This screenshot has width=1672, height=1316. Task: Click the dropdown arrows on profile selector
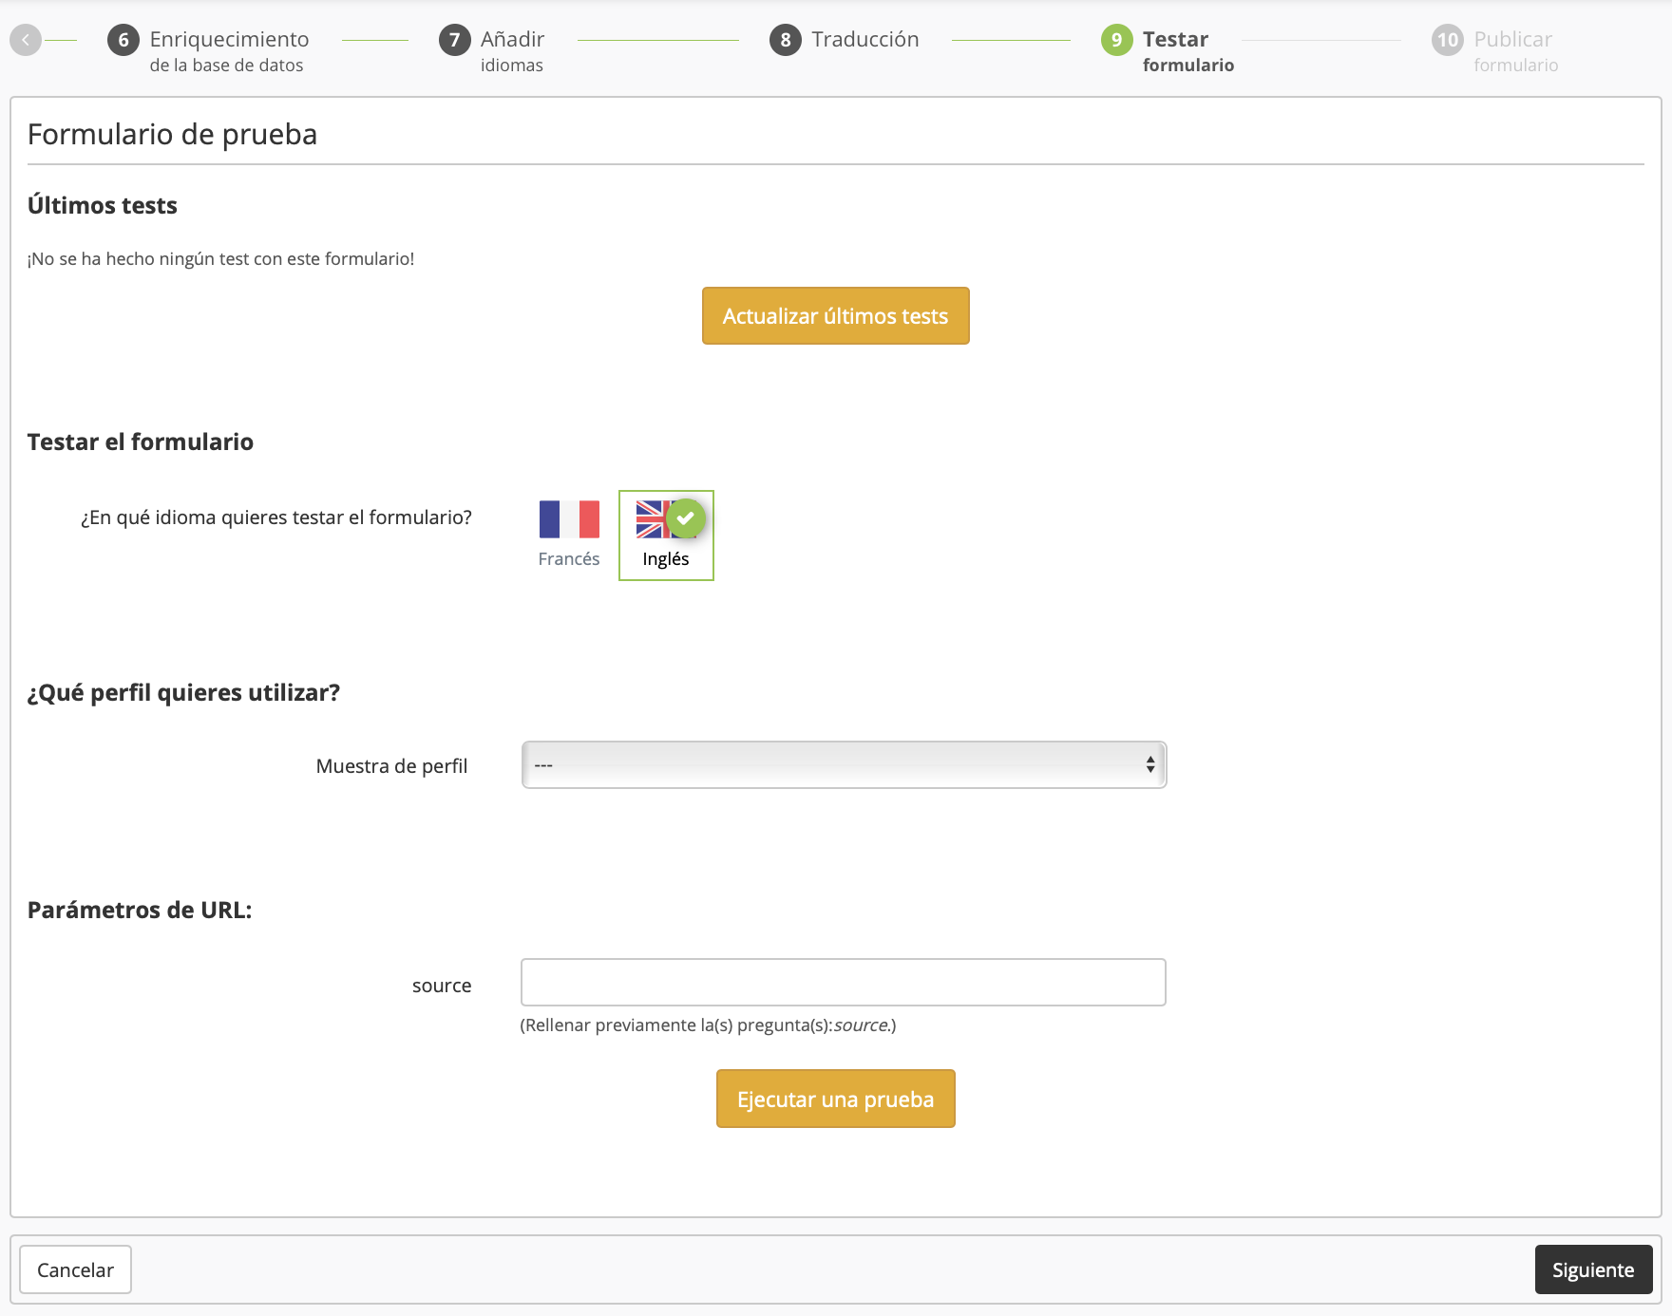(1149, 765)
